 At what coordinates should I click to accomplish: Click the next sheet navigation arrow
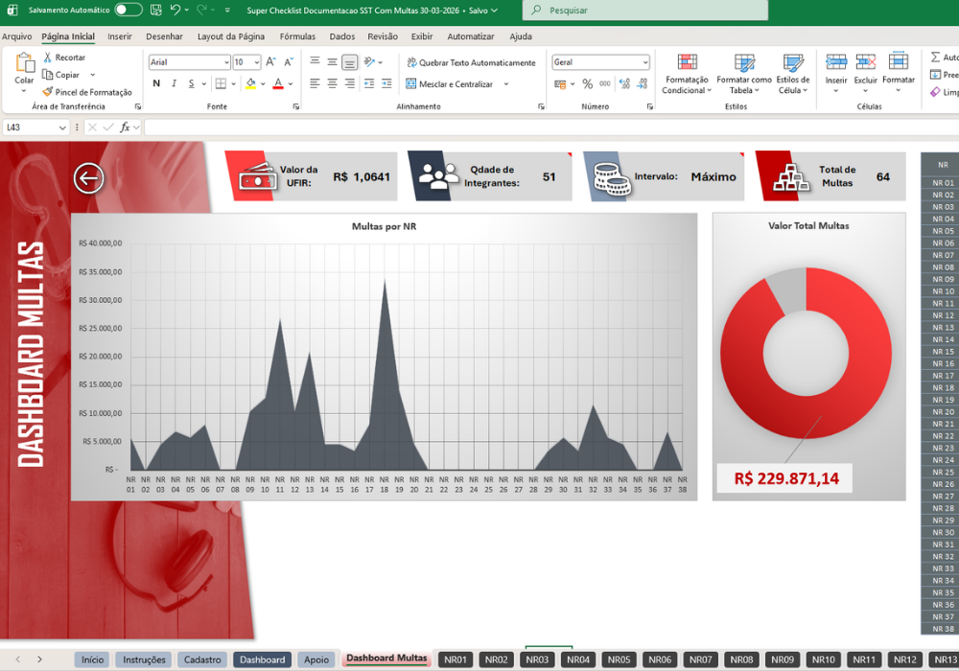[x=39, y=659]
